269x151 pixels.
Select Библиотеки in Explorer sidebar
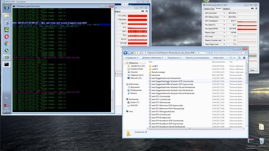132,84
